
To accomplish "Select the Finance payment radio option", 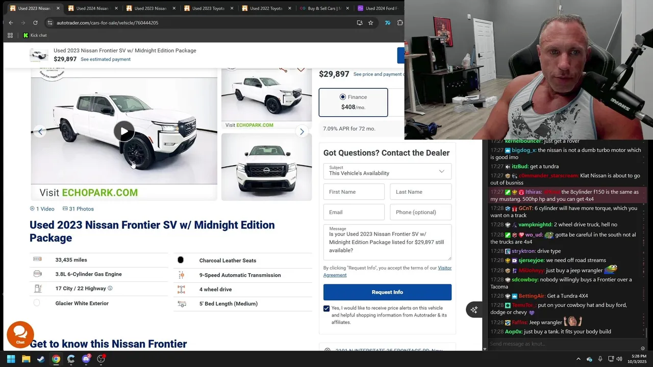I will coord(343,97).
